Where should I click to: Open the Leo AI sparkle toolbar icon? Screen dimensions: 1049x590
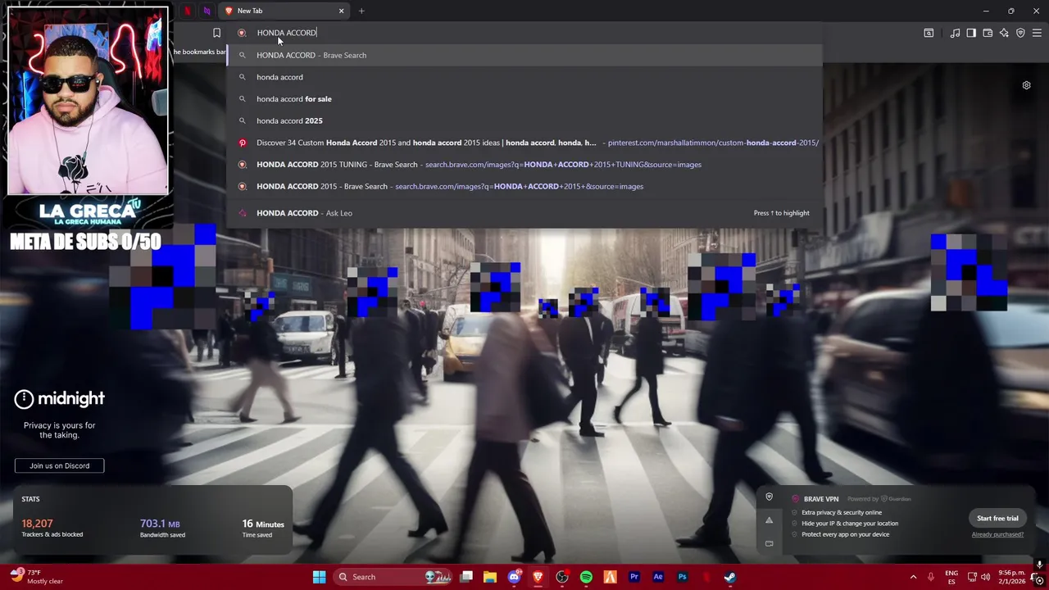1004,33
